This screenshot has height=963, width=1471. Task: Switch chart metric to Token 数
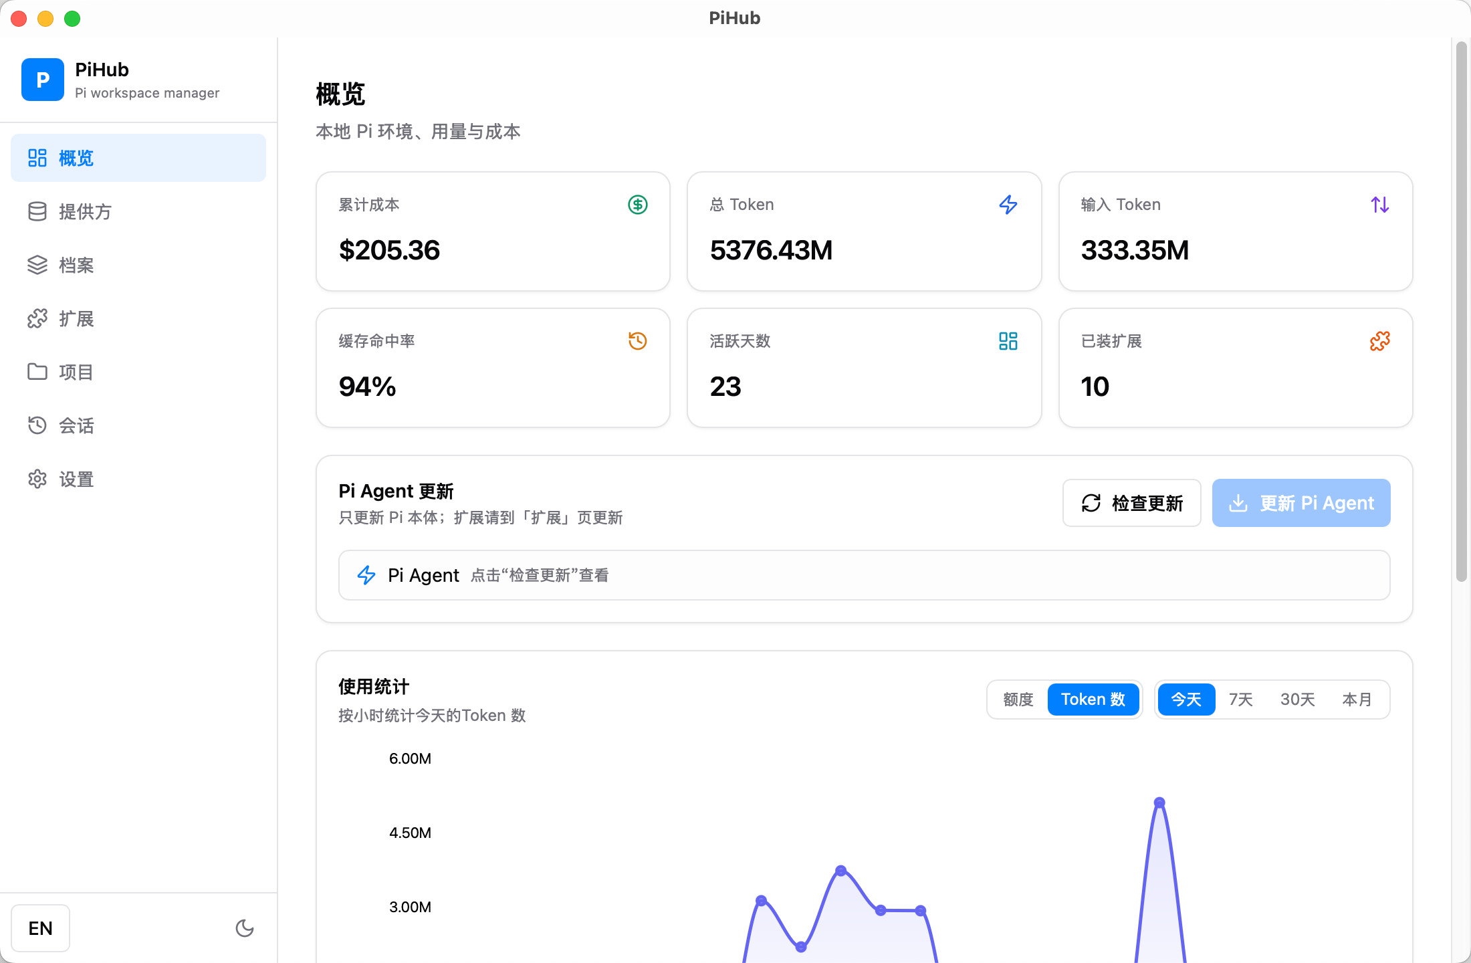tap(1093, 700)
